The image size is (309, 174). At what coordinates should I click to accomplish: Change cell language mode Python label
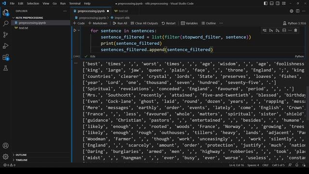(299, 57)
